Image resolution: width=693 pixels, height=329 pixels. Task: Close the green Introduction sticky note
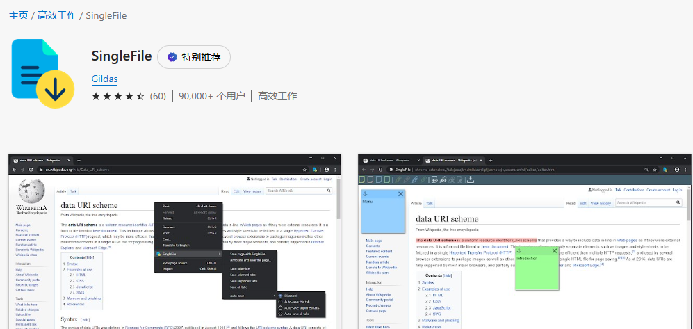click(553, 251)
